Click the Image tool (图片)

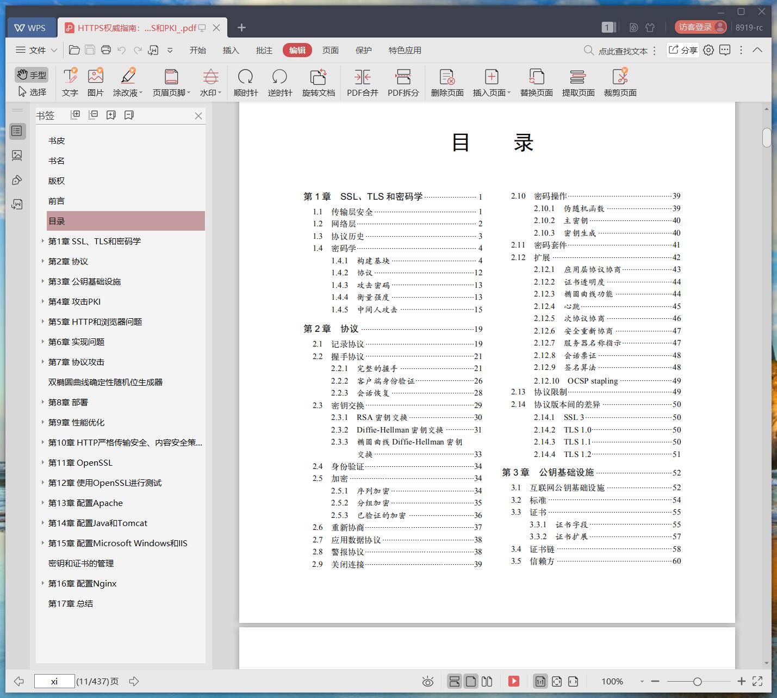tap(95, 83)
